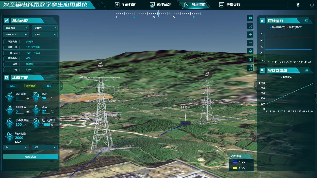Select the 强风 condition option
Image resolution: width=317 pixels, height=178 pixels.
click(12, 86)
